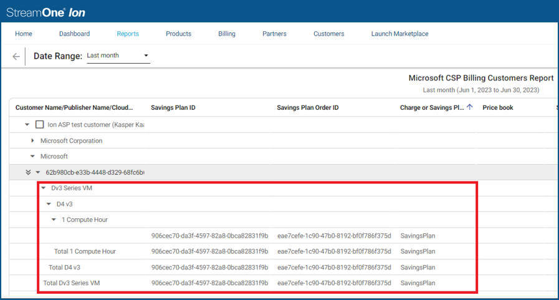Check the Ion ASP test customer checkbox
Viewport: 559px width, 300px height.
pos(39,125)
